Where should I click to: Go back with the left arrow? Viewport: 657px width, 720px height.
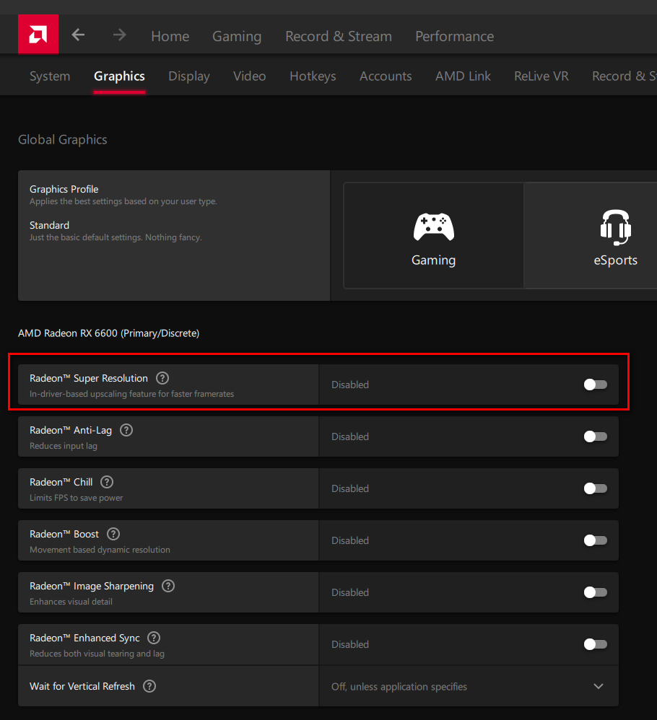point(79,35)
